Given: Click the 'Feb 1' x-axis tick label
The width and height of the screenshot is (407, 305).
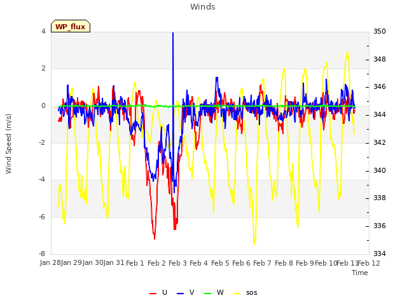Looking at the screenshot, I should tap(135, 263).
